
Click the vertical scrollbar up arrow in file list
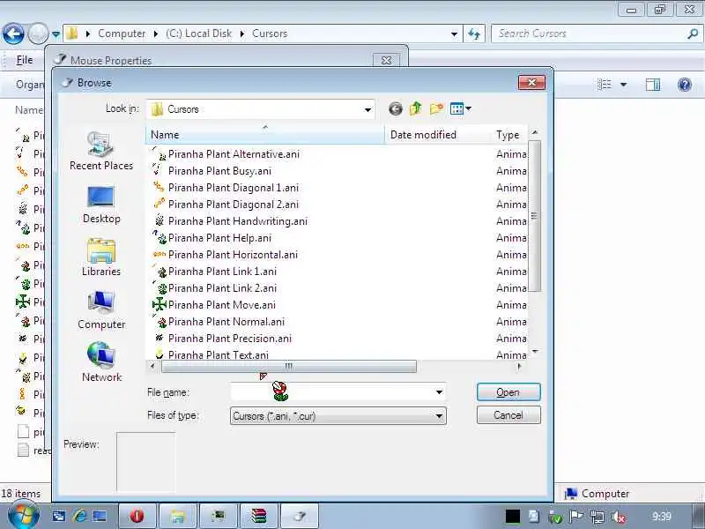[535, 132]
